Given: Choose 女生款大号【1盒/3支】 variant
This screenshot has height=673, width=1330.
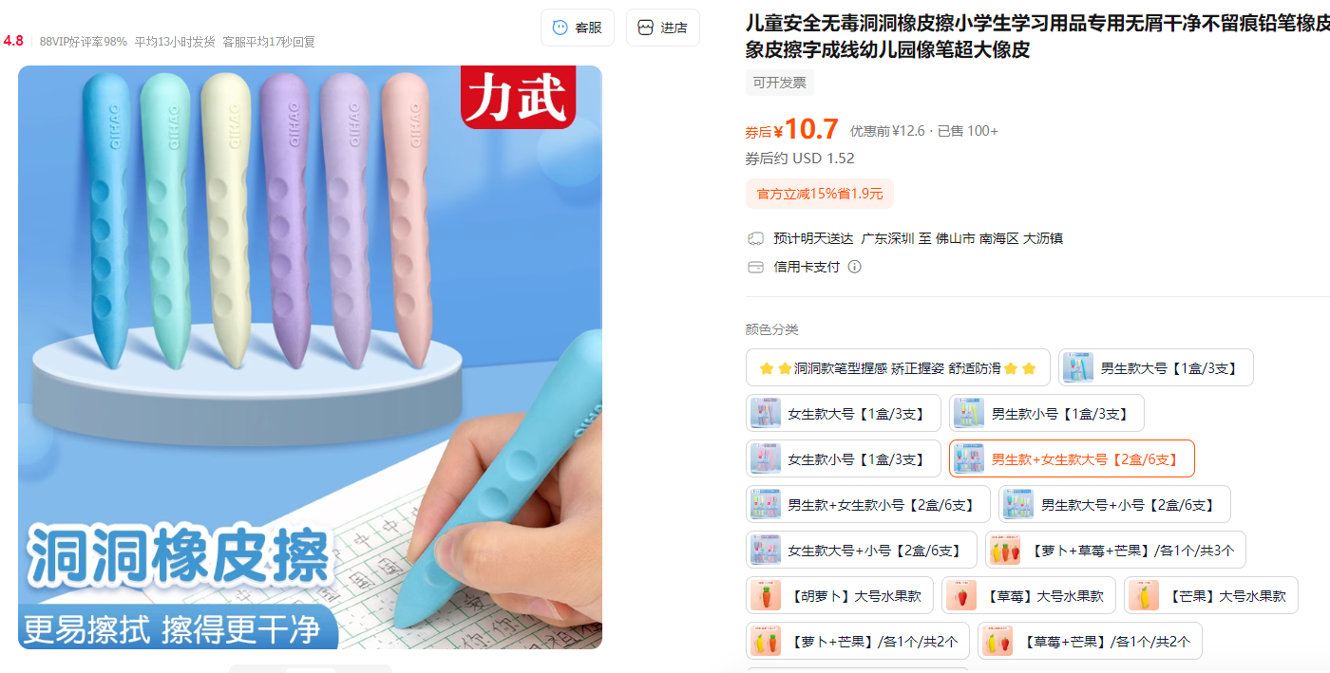Looking at the screenshot, I should 844,414.
